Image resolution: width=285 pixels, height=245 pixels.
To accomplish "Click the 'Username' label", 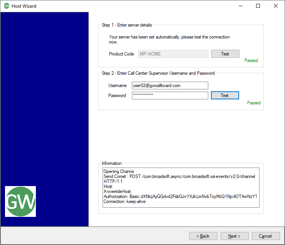I will pyautogui.click(x=117, y=86).
